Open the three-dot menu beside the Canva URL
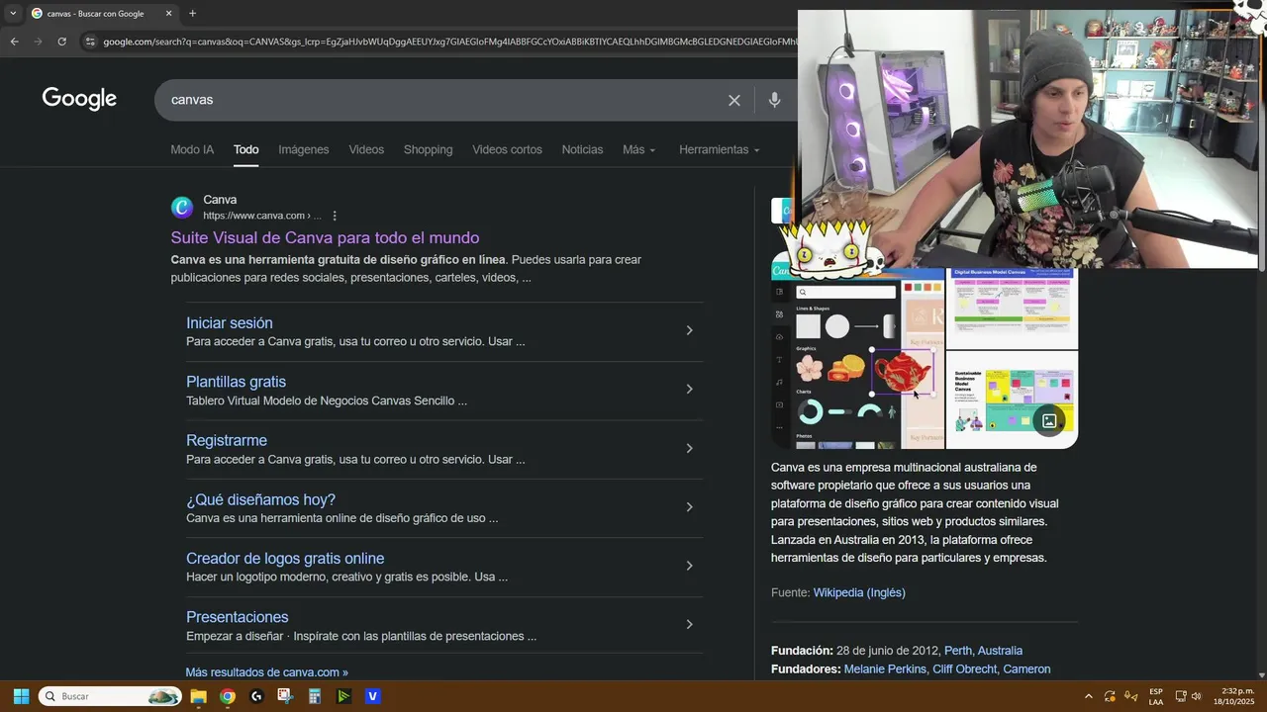 [x=335, y=216]
